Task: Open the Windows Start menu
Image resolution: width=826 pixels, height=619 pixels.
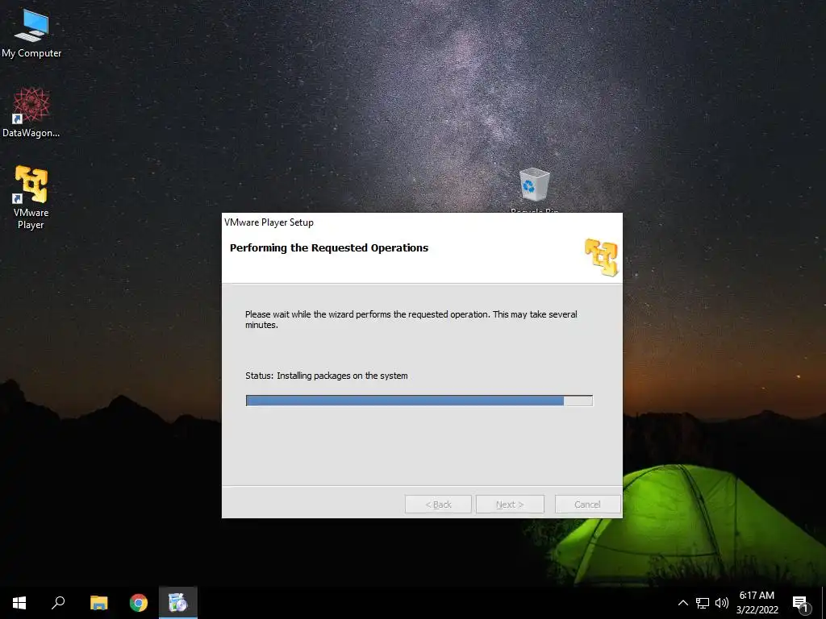Action: (19, 603)
